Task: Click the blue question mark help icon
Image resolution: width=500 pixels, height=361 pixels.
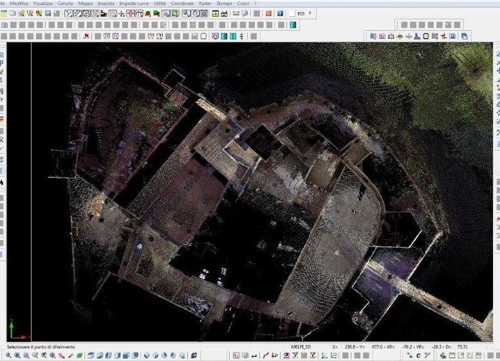Action: [x=281, y=14]
